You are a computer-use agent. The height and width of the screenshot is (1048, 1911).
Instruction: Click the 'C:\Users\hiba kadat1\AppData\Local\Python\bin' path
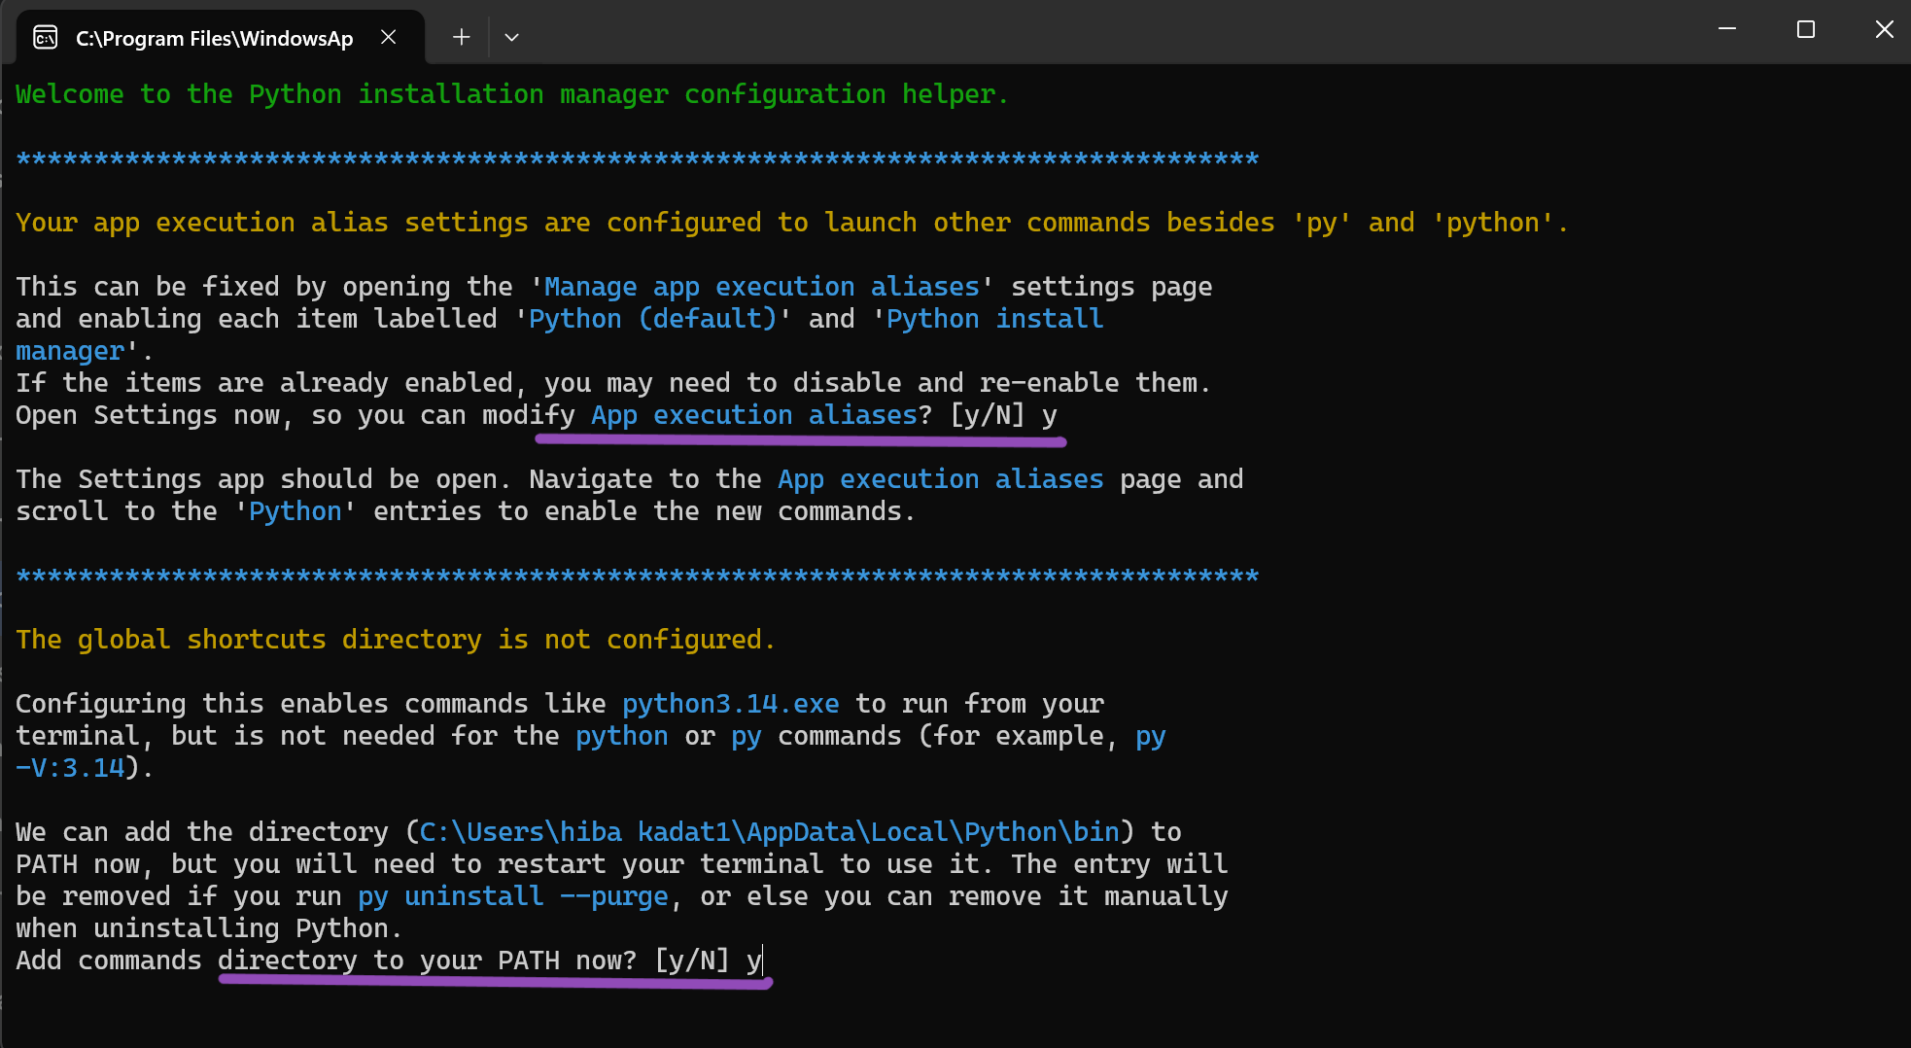pyautogui.click(x=770, y=832)
